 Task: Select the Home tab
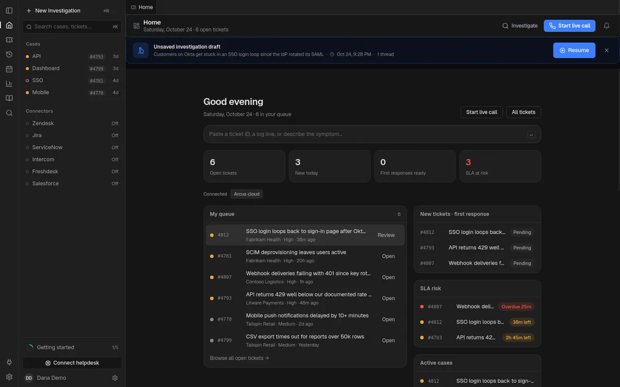pyautogui.click(x=141, y=7)
